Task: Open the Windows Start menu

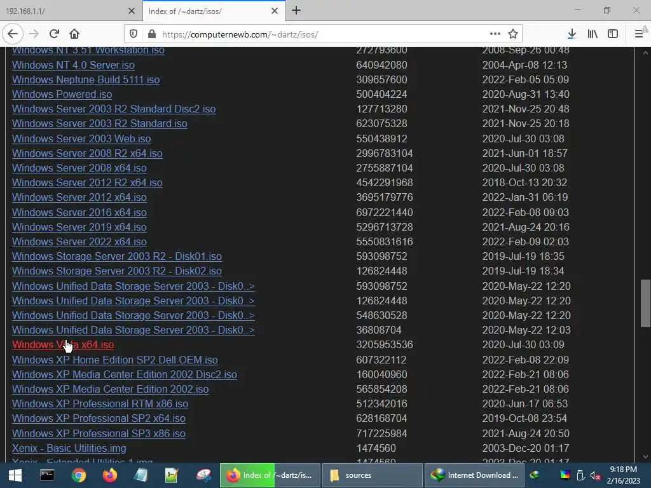Action: (x=15, y=475)
